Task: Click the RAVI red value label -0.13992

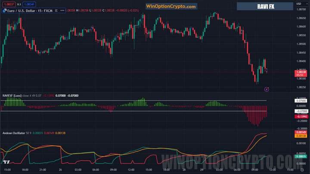Action: pos(301,116)
